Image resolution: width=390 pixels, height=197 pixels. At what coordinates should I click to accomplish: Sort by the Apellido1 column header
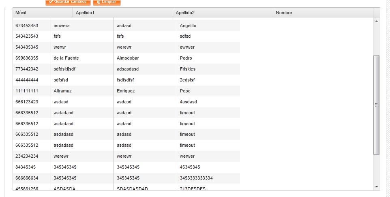pyautogui.click(x=122, y=13)
